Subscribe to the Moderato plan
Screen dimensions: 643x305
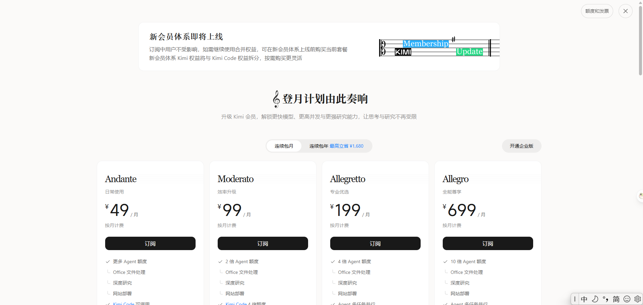tap(263, 243)
